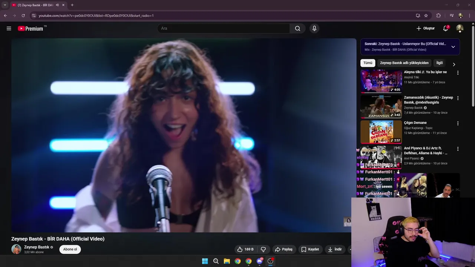
Task: Collapse the Sonraki mix playlist chevron
Action: (x=453, y=47)
